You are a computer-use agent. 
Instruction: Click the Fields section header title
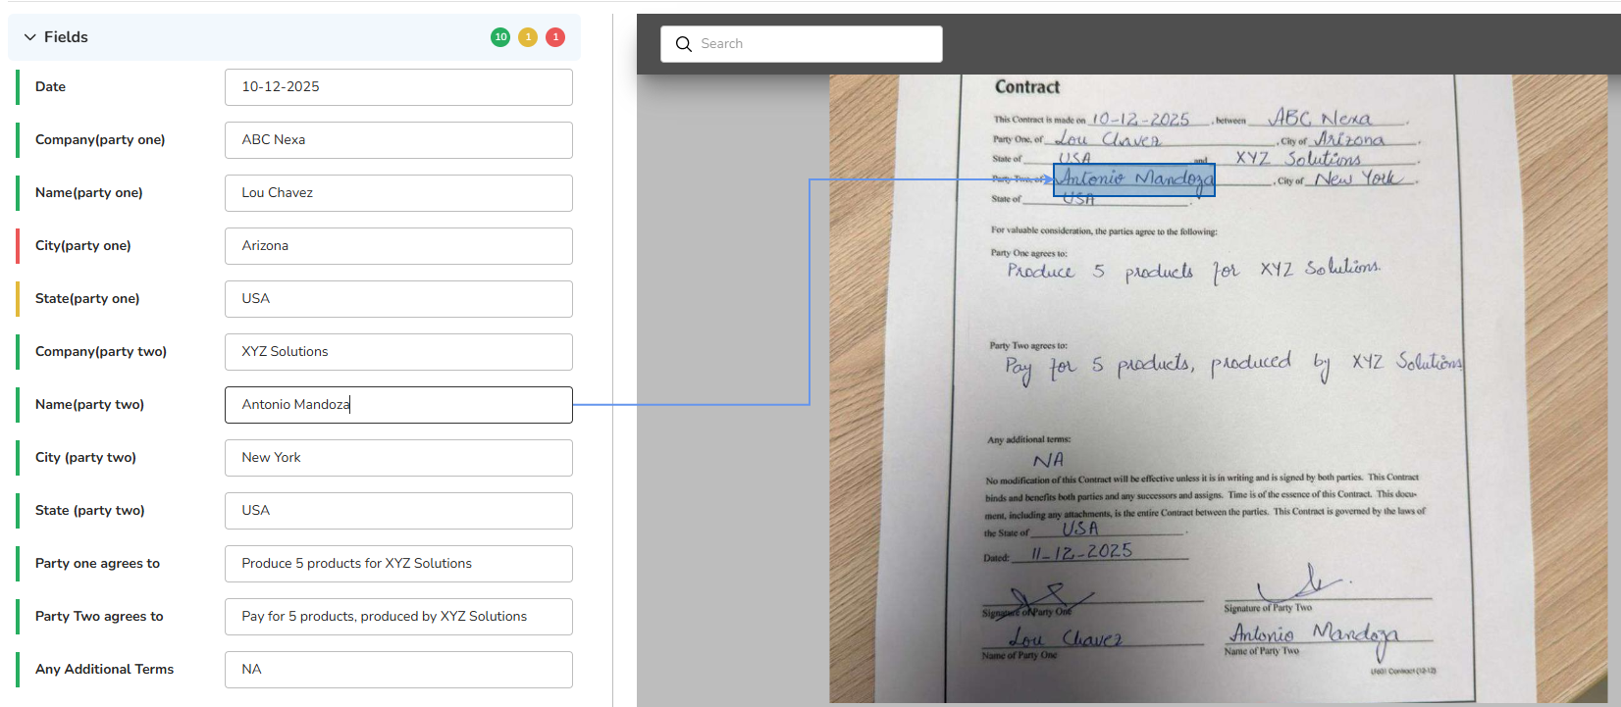coord(66,37)
